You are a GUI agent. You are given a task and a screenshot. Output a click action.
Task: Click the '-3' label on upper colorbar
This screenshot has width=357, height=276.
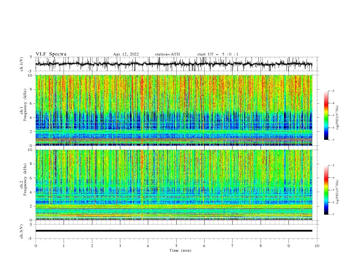point(332,91)
